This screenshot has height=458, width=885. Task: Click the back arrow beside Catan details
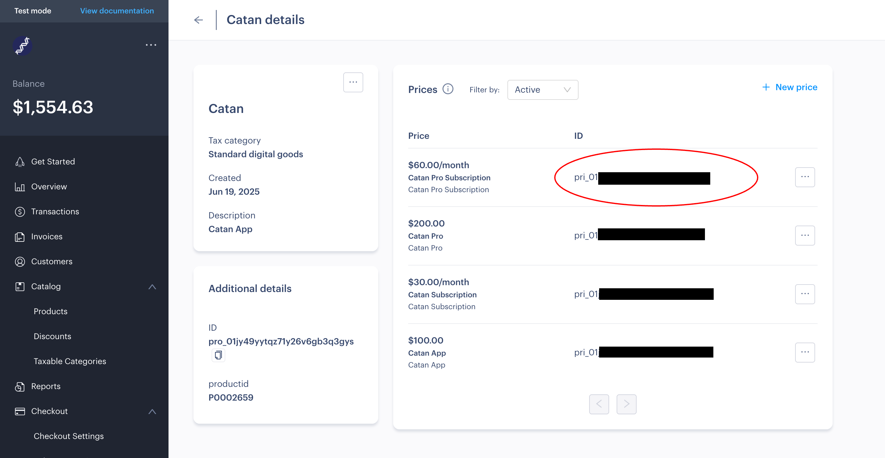click(198, 20)
